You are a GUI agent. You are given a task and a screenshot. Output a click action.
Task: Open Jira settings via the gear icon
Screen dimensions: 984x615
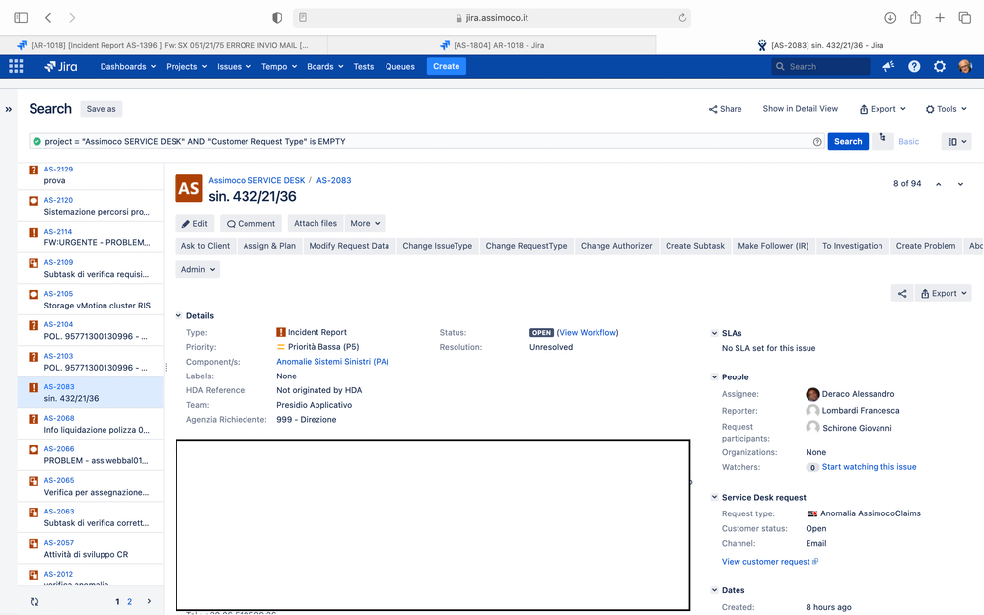click(939, 66)
